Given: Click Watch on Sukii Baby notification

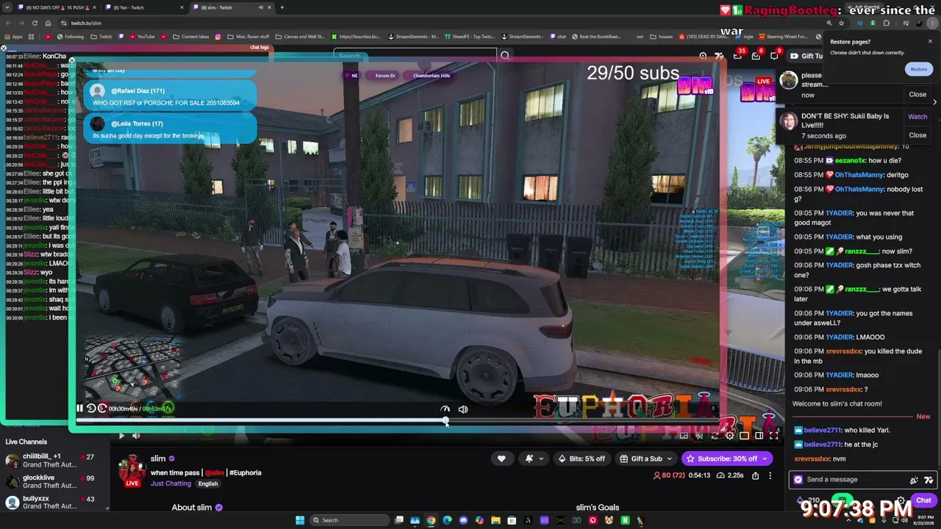Looking at the screenshot, I should [x=917, y=117].
